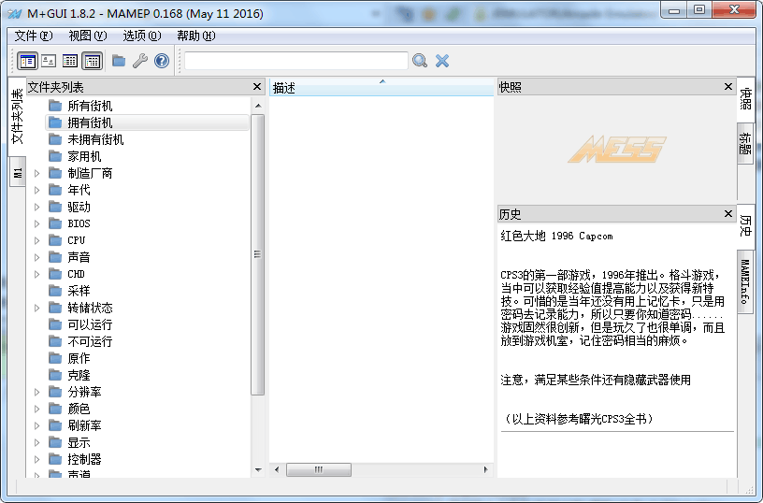Toggle the screenshot pane toolbar icon

(x=49, y=62)
